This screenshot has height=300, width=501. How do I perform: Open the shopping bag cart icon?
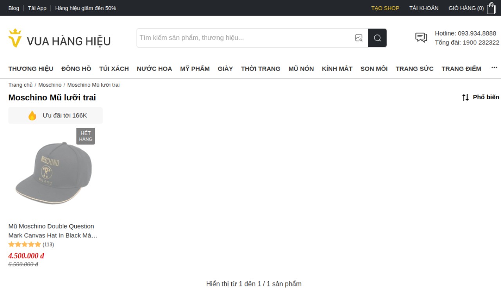pyautogui.click(x=491, y=8)
